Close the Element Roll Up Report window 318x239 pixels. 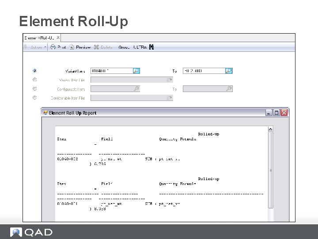[284, 112]
